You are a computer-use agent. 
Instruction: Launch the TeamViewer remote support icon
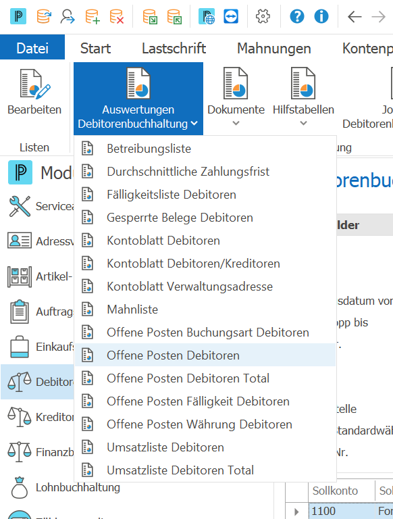point(230,16)
